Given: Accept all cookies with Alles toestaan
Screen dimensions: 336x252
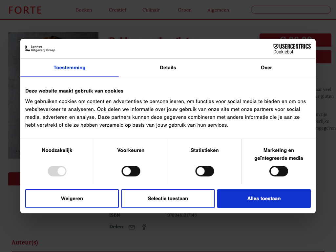Looking at the screenshot, I should [264, 199].
